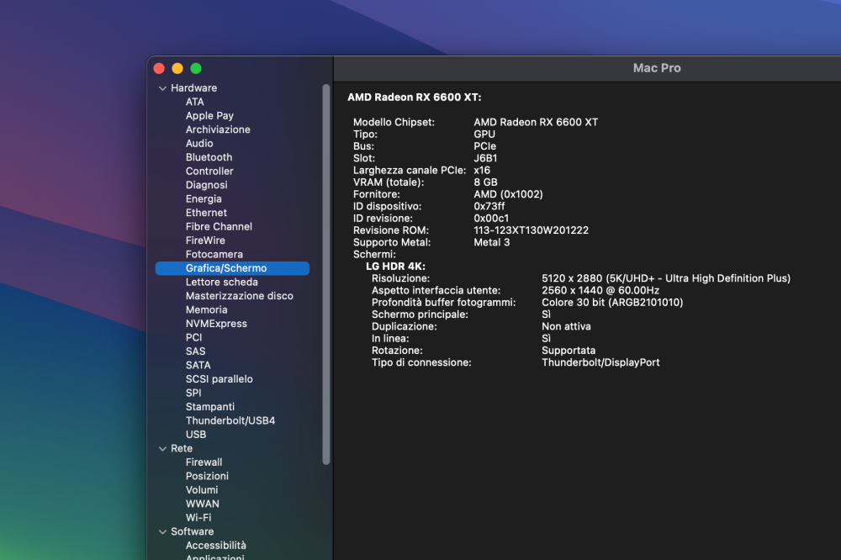
Task: Click the 0x00c1 revision ID value
Action: (x=491, y=219)
